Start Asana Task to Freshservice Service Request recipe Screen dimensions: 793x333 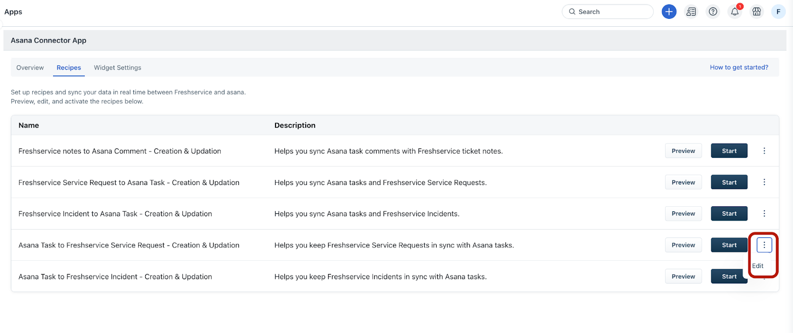tap(729, 245)
